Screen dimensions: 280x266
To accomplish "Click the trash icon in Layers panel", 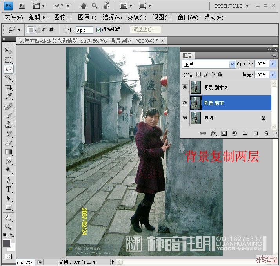I will [x=266, y=133].
